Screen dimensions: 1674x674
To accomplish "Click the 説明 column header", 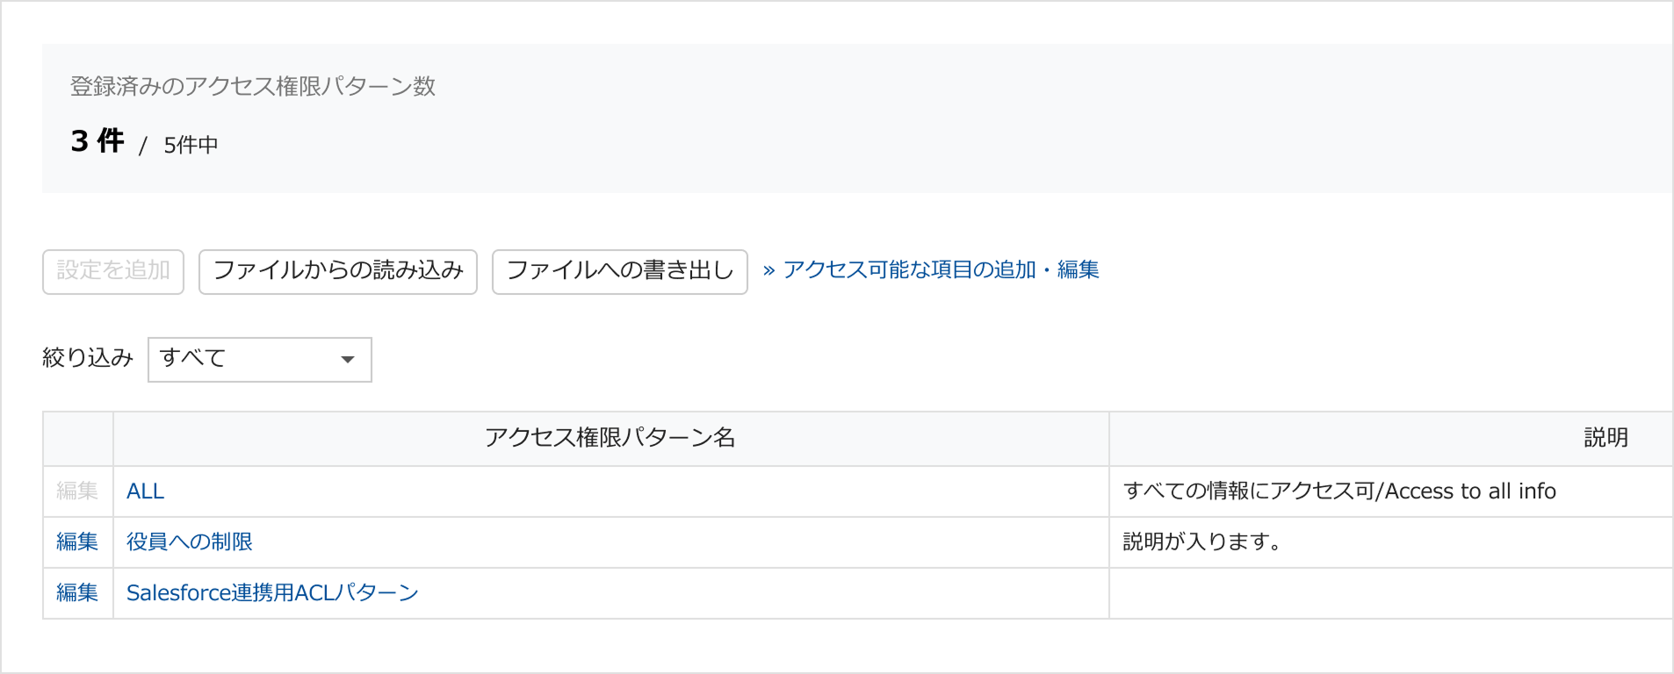I will click(1605, 438).
